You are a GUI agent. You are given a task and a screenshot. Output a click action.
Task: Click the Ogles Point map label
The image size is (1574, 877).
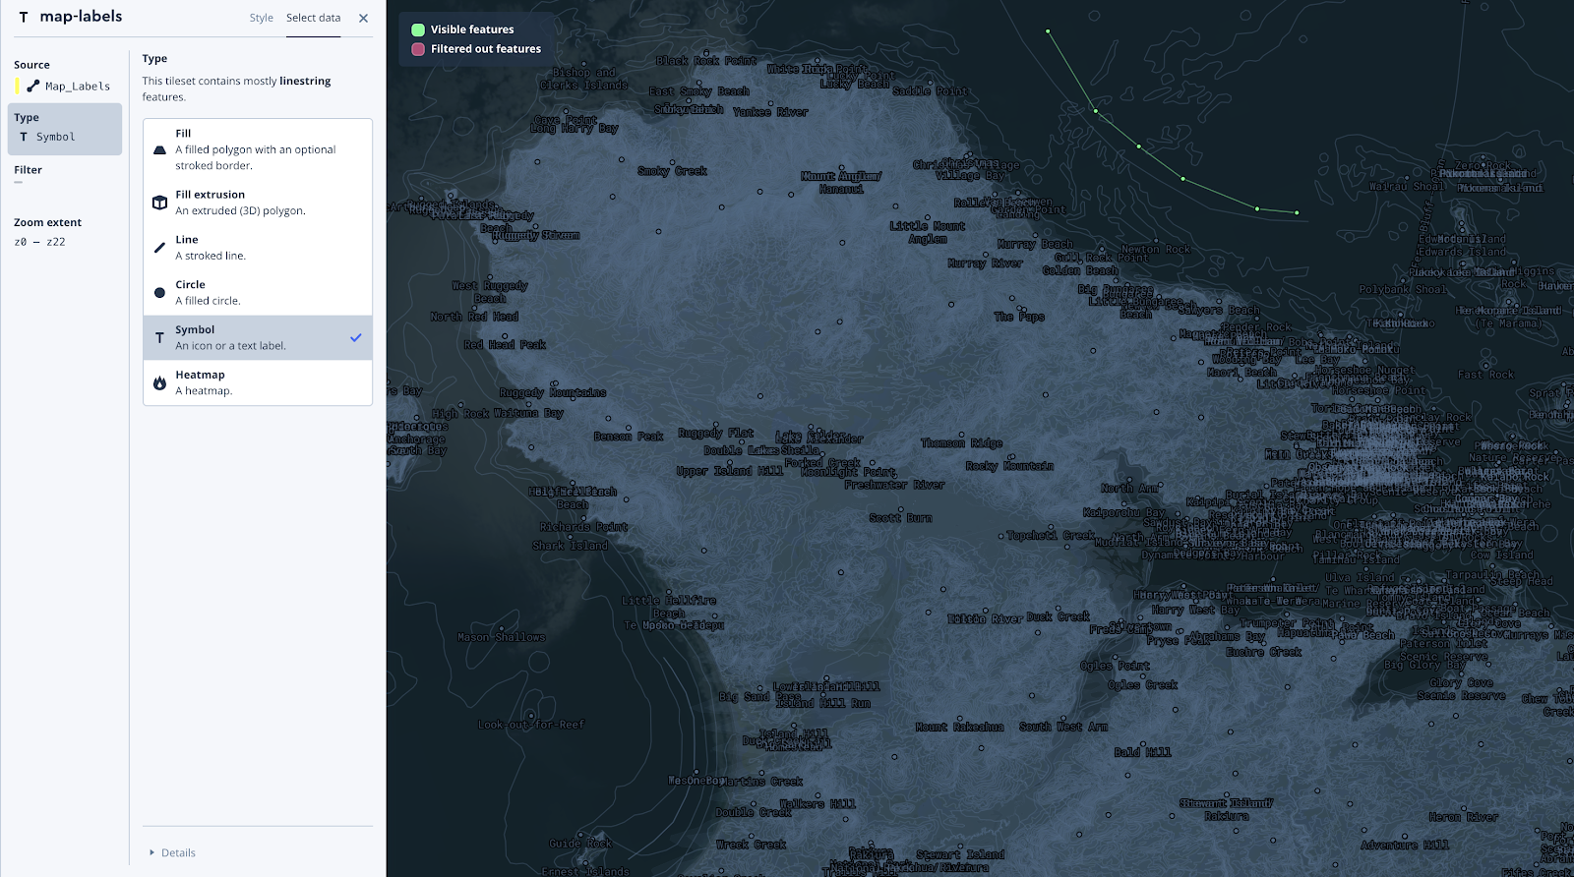(x=1115, y=667)
